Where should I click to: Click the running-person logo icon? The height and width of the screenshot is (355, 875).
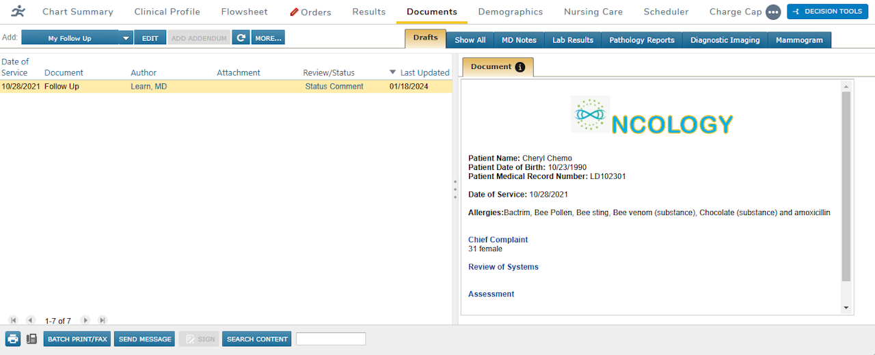[18, 11]
